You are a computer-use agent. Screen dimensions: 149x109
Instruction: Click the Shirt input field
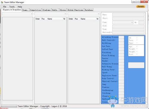point(128,19)
